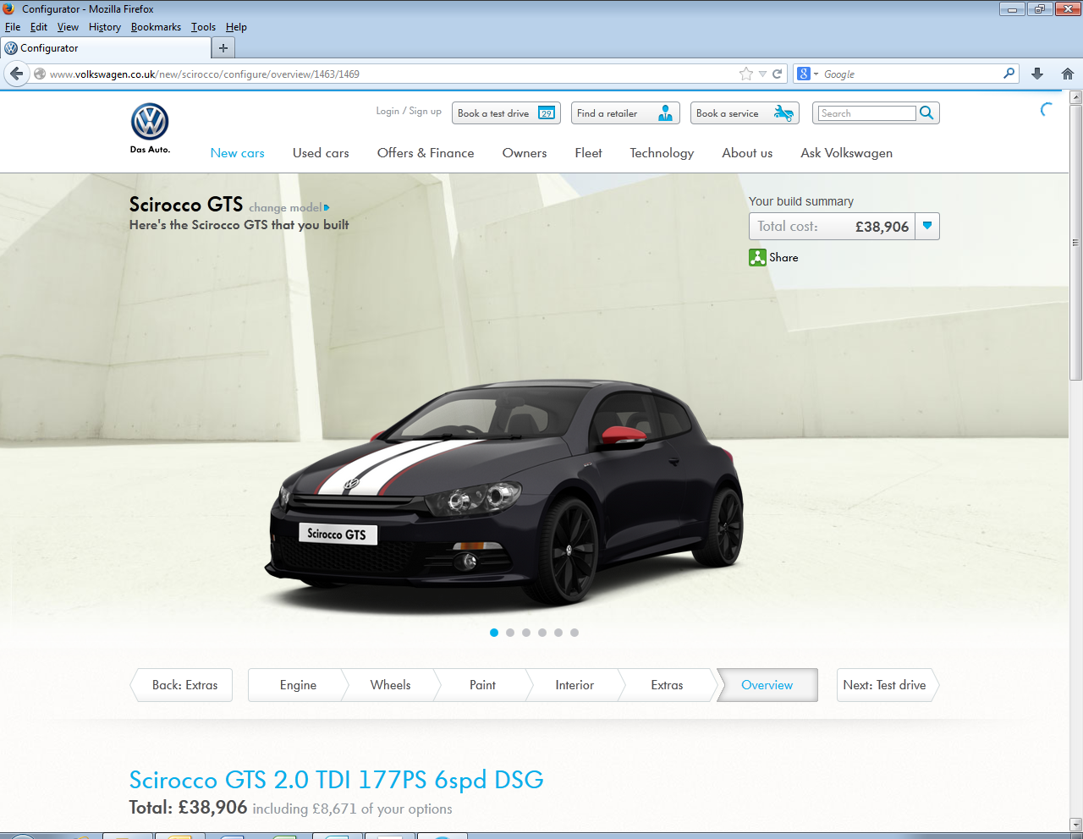Viewport: 1083px width, 839px height.
Task: Expand the Total cost dropdown arrow
Action: pyautogui.click(x=927, y=226)
